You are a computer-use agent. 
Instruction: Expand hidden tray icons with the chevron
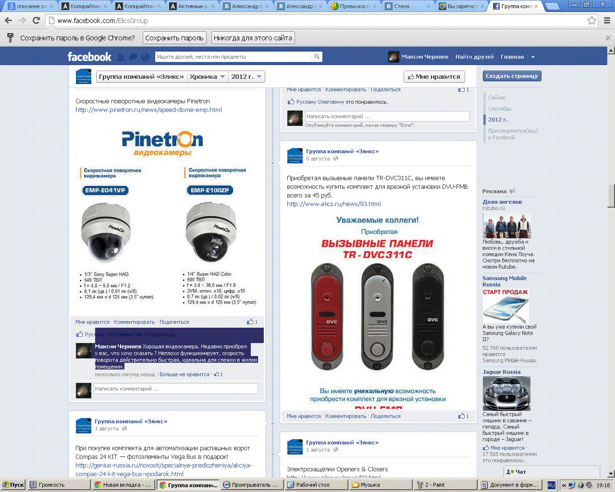[x=564, y=485]
